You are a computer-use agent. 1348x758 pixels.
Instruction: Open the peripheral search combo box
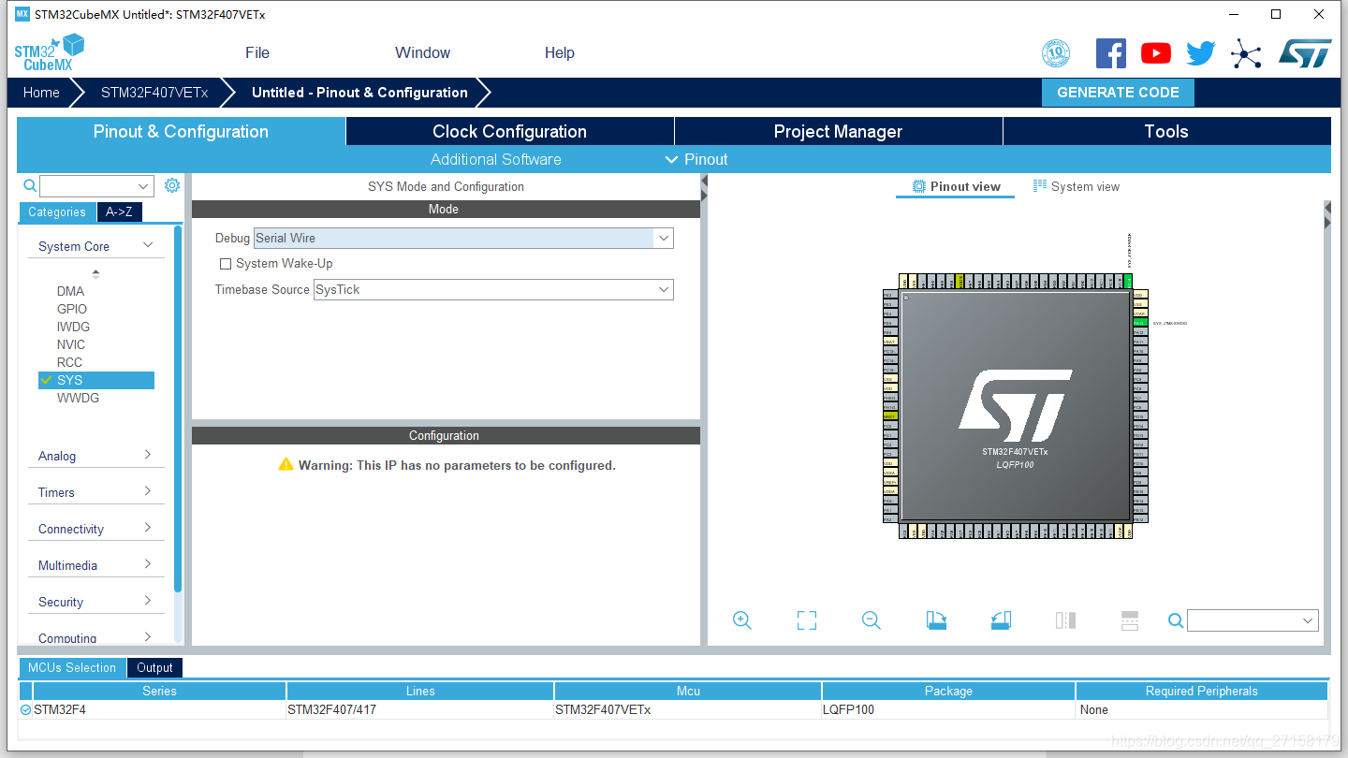(x=96, y=186)
